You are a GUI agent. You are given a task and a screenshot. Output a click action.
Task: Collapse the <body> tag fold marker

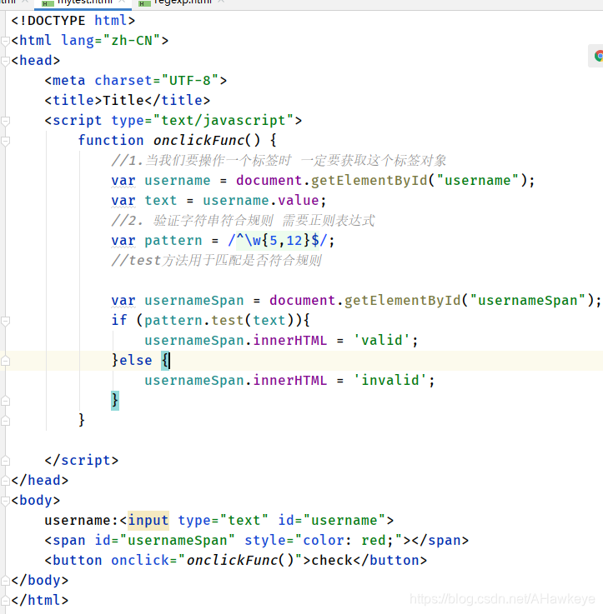(x=5, y=501)
